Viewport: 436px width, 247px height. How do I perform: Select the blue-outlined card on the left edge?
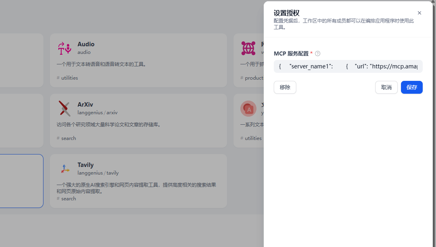[x=20, y=181]
